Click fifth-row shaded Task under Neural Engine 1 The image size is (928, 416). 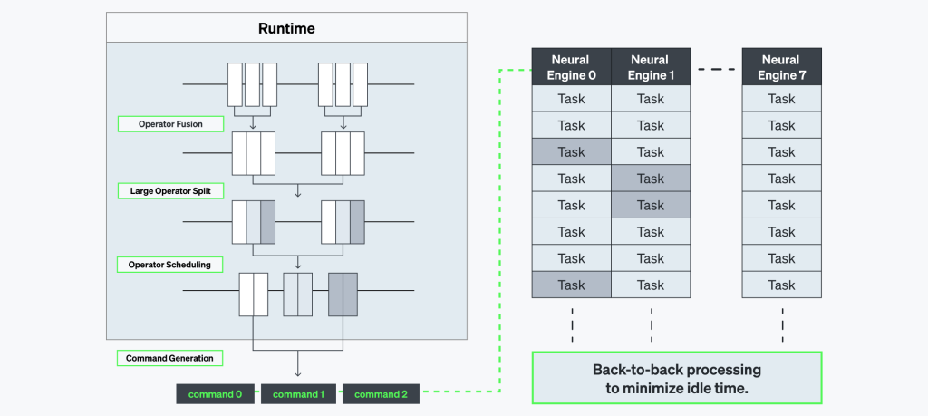(x=651, y=205)
